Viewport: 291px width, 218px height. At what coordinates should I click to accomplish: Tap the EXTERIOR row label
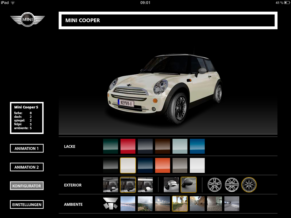click(73, 185)
